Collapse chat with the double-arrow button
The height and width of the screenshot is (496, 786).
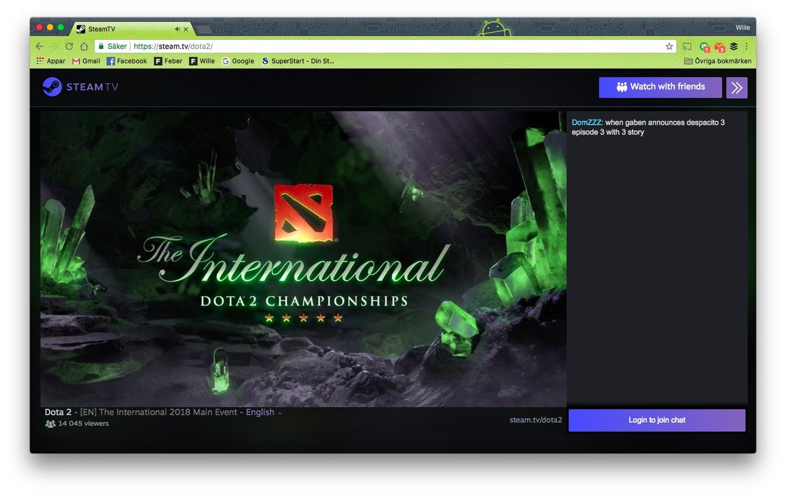click(x=737, y=88)
